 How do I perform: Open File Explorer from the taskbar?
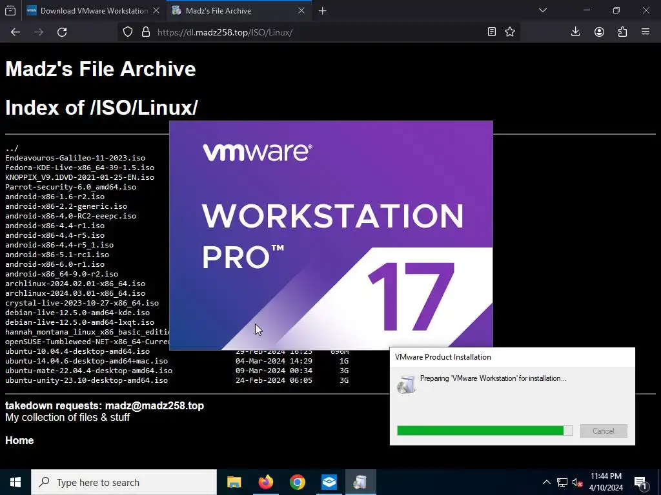click(x=234, y=482)
